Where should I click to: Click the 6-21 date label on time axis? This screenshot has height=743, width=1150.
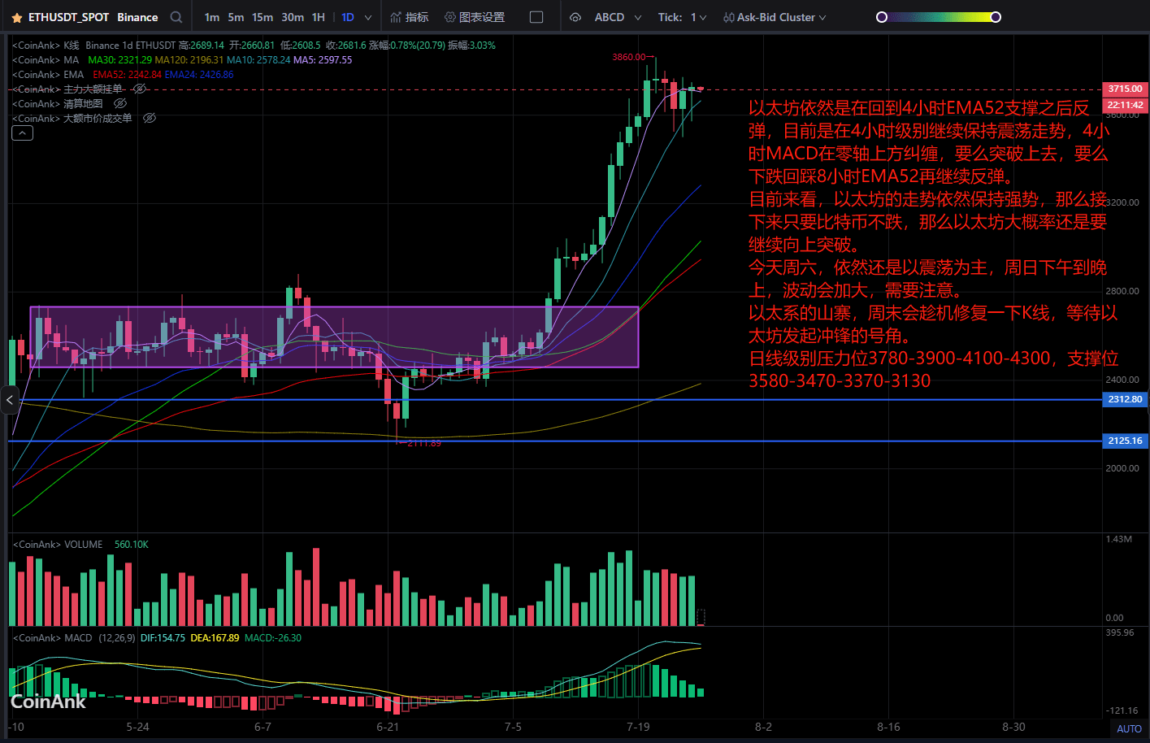pos(388,727)
